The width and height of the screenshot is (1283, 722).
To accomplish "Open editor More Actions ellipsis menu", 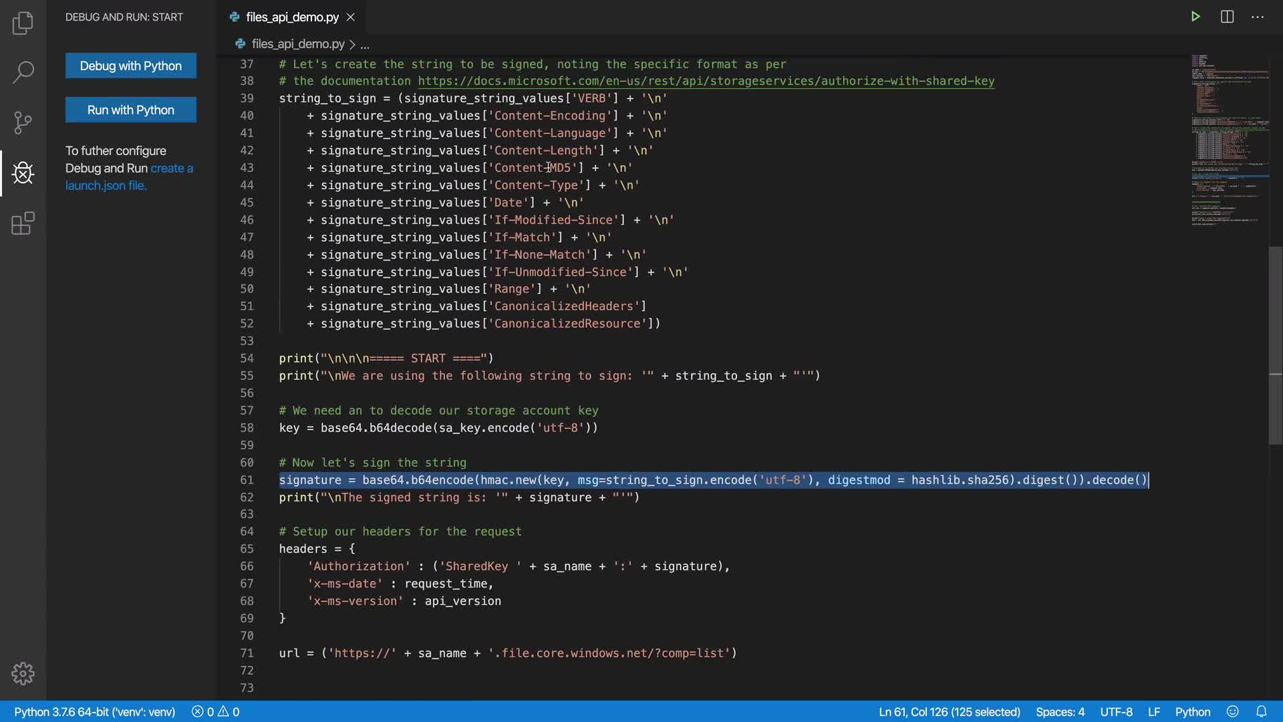I will click(1258, 17).
